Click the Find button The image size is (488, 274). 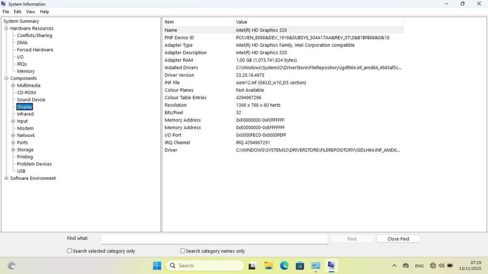tap(352, 239)
